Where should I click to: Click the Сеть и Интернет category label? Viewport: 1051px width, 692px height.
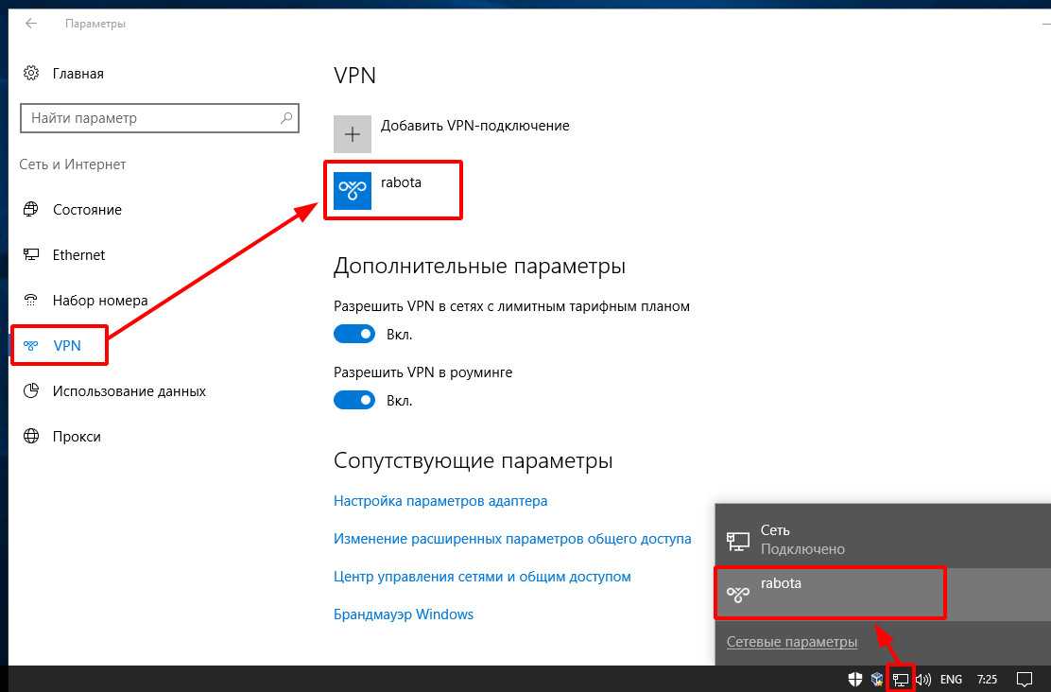73,164
